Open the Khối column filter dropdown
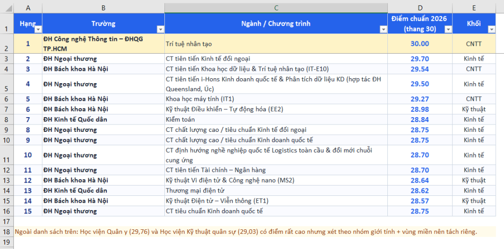Screen dimensions: 504x249 [x=492, y=30]
